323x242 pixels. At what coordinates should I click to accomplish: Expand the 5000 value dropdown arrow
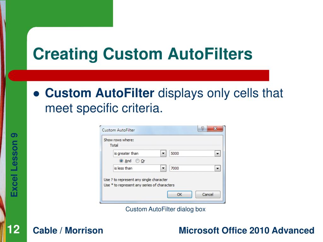218,153
